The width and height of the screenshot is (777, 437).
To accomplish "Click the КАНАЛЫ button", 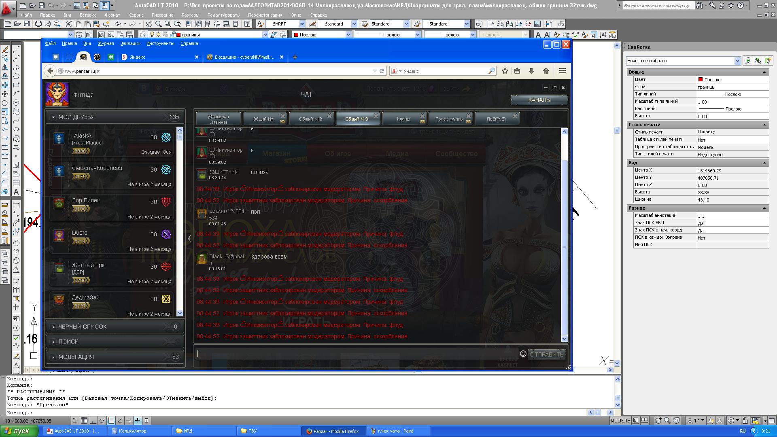I will [539, 100].
